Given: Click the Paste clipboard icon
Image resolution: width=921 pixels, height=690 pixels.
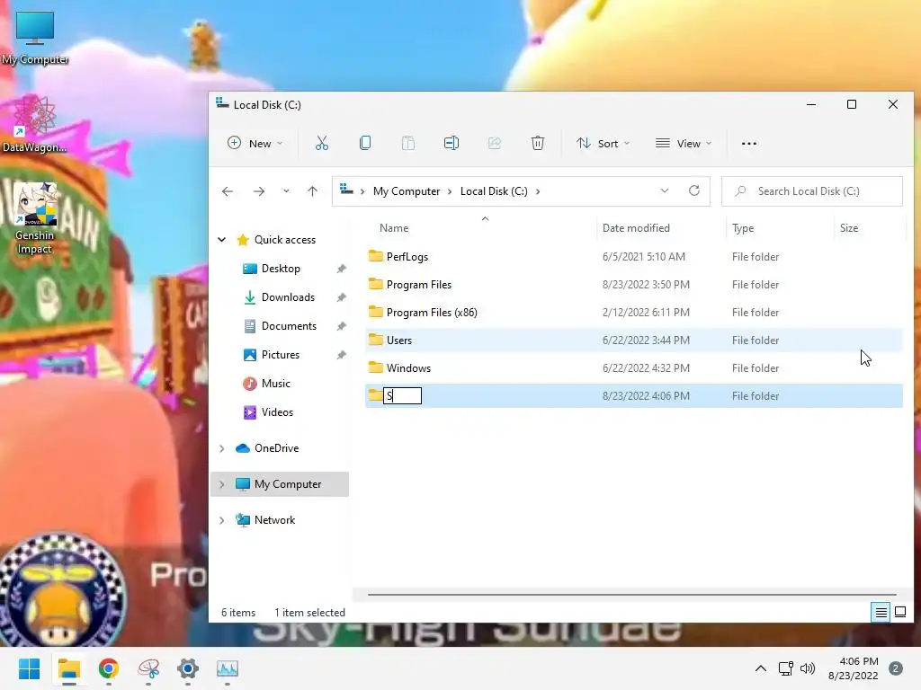Looking at the screenshot, I should click(x=408, y=143).
